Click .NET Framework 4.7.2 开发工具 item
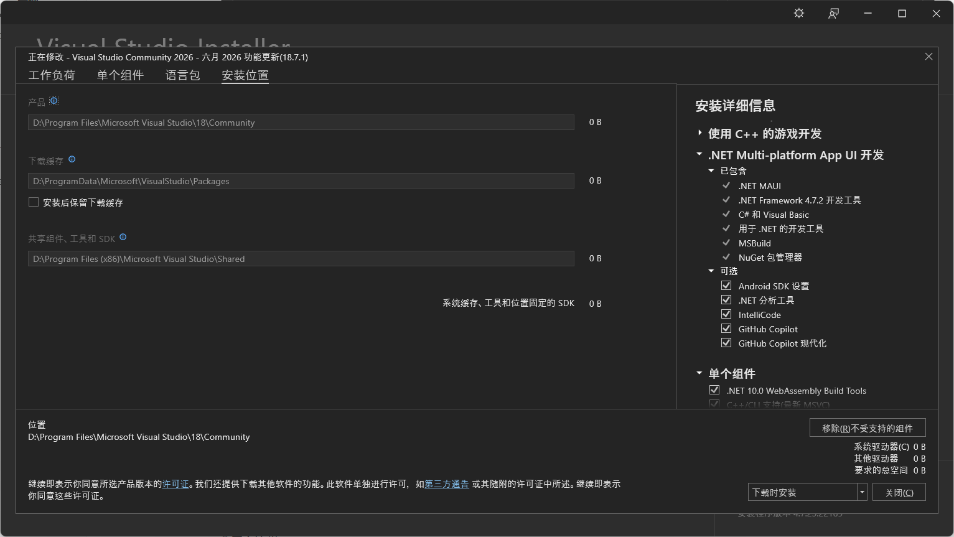Viewport: 954px width, 537px height. point(800,200)
